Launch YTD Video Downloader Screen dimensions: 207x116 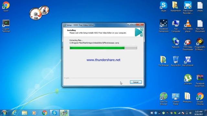[188, 44]
